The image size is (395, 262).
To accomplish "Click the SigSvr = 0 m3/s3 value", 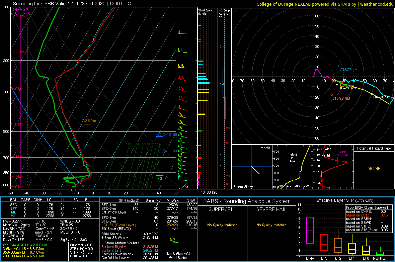I will coord(73,240).
